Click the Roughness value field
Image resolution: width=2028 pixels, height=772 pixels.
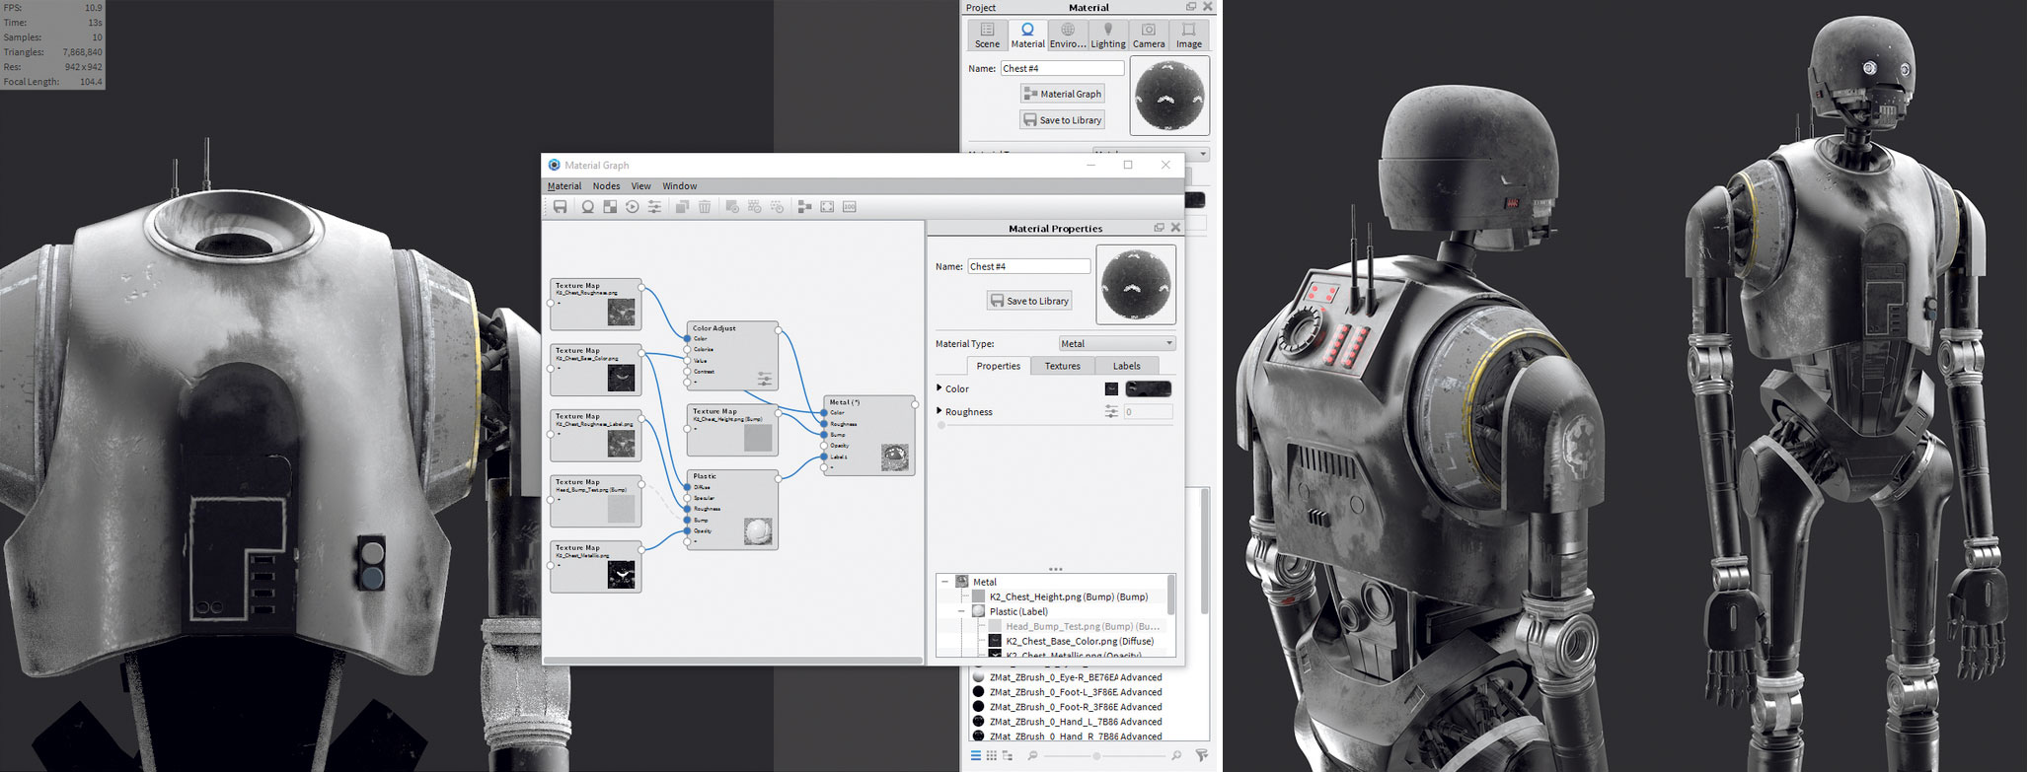[1148, 412]
